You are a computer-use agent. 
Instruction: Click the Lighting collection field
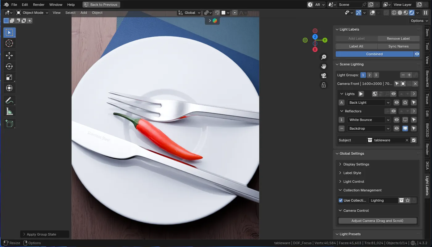click(x=383, y=200)
